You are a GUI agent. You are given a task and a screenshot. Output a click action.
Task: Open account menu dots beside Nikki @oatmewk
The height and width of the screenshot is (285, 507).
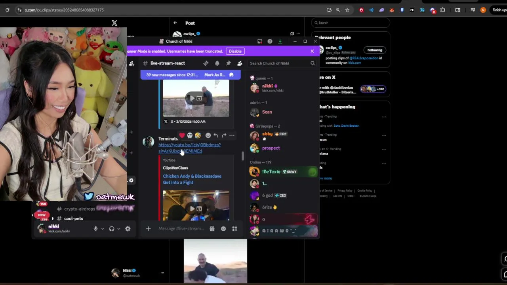coord(162,273)
